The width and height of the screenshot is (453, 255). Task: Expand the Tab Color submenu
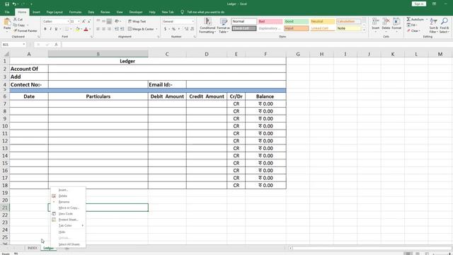(68, 225)
